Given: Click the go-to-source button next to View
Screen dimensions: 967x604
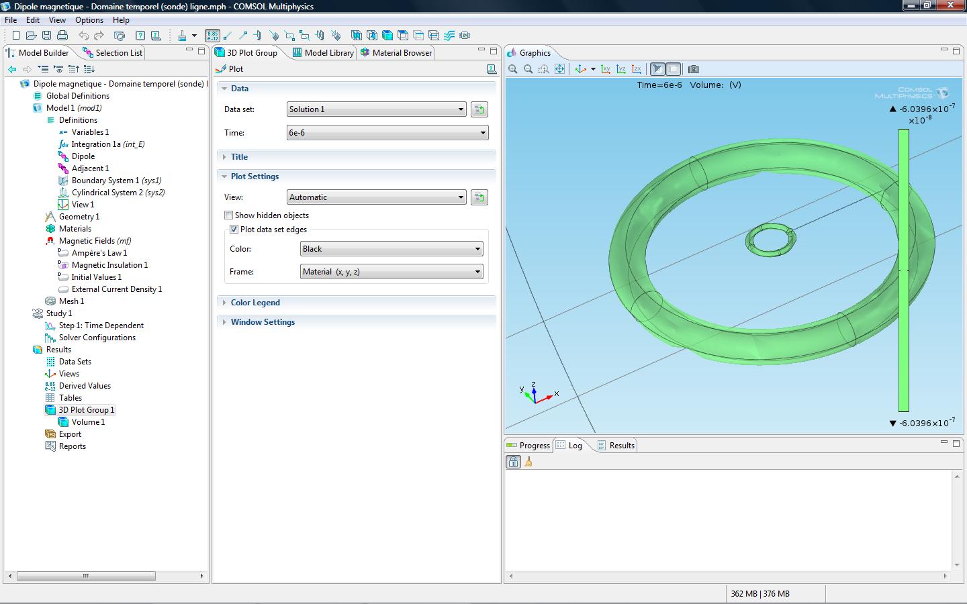Looking at the screenshot, I should click(x=479, y=197).
